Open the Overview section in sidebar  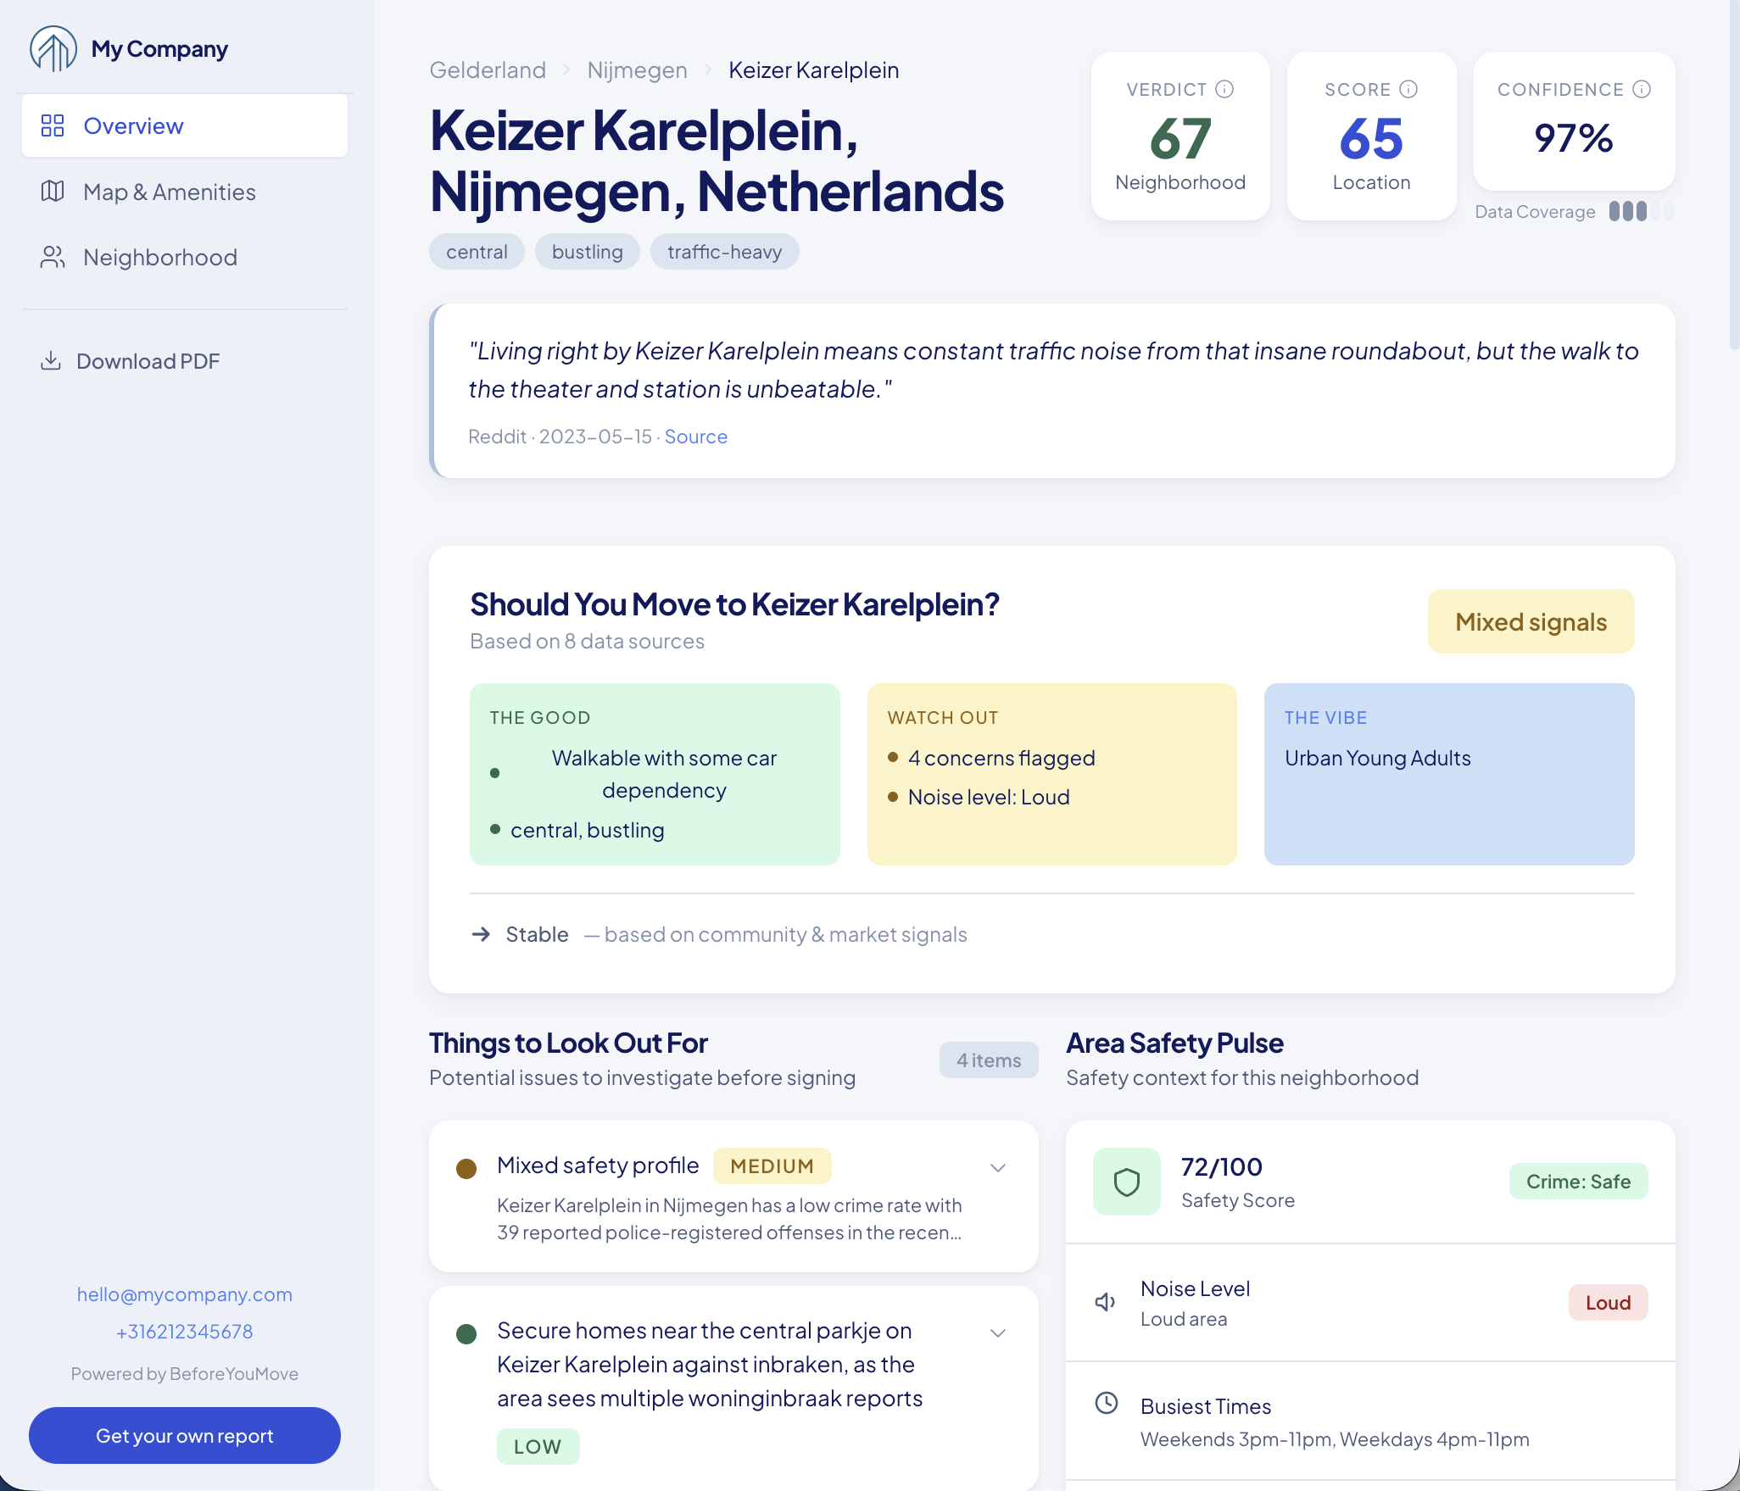(133, 125)
